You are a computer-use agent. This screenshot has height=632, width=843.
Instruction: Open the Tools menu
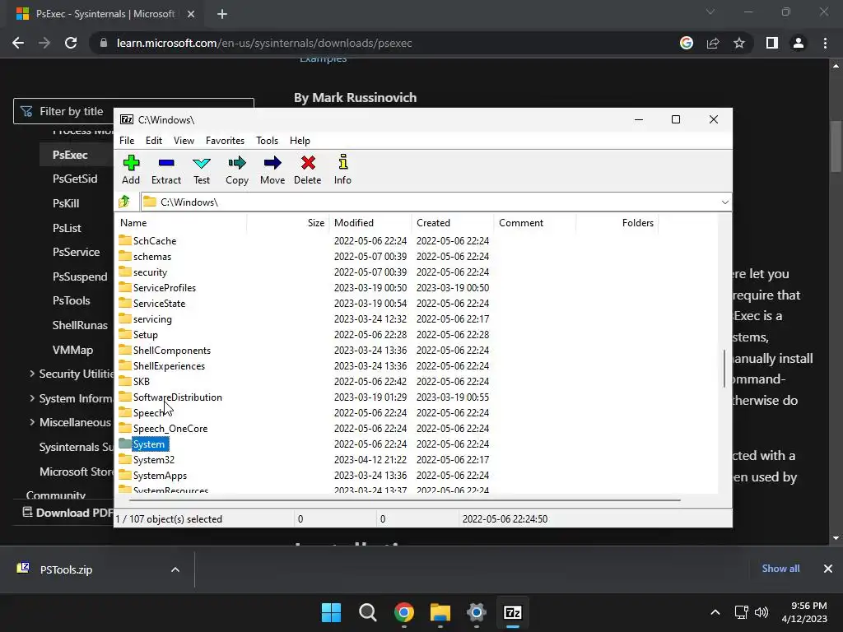(268, 140)
